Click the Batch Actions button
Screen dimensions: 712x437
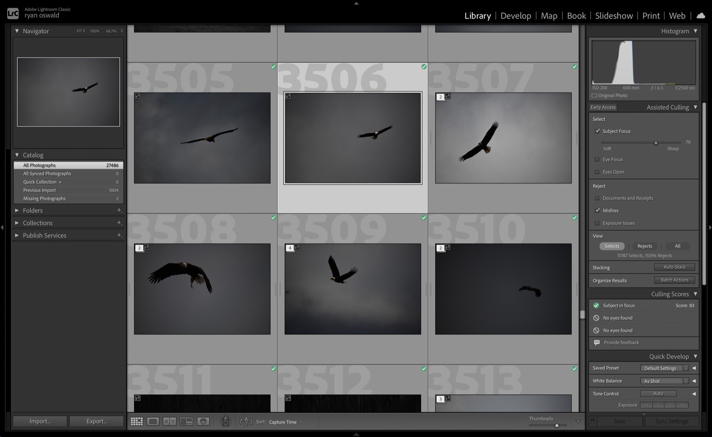pos(674,280)
